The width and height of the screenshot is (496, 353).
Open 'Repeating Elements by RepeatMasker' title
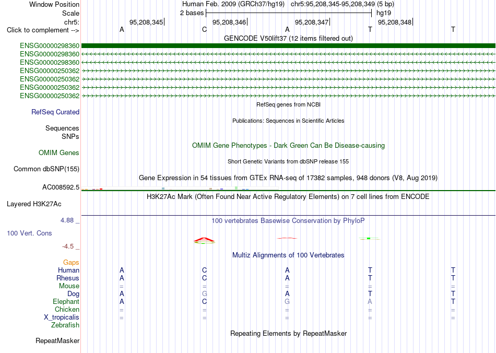tap(288, 333)
